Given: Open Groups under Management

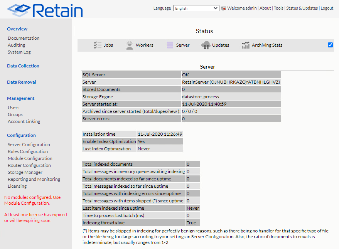Looking at the screenshot, I should tap(15, 114).
